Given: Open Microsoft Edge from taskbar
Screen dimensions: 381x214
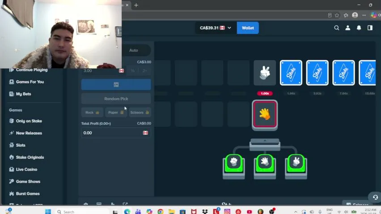Looking at the screenshot, I should pos(127,211).
